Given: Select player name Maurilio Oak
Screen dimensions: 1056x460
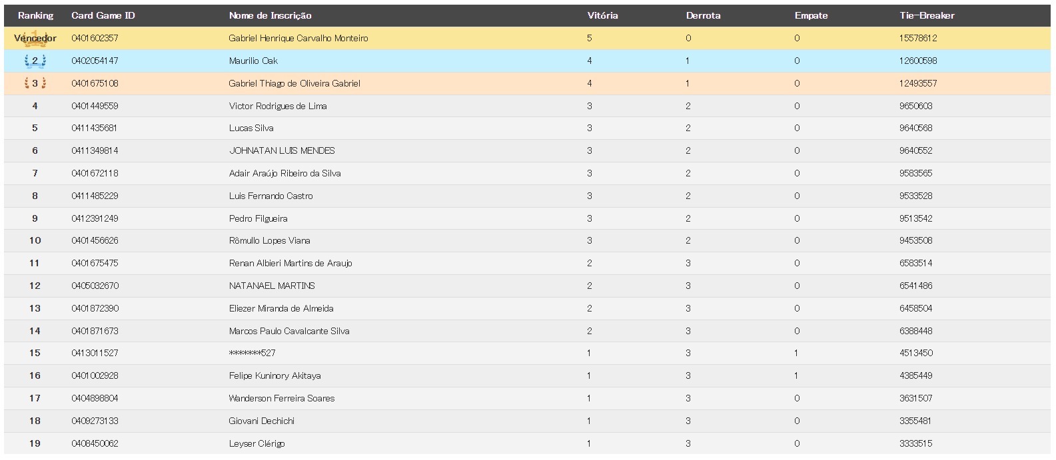Looking at the screenshot, I should pos(253,61).
